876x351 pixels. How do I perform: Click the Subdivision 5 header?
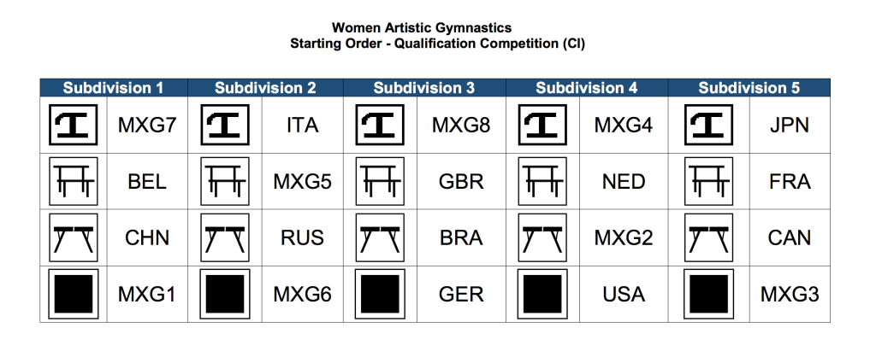(x=749, y=88)
